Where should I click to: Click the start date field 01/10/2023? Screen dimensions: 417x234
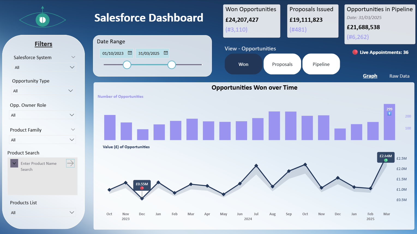tap(117, 53)
